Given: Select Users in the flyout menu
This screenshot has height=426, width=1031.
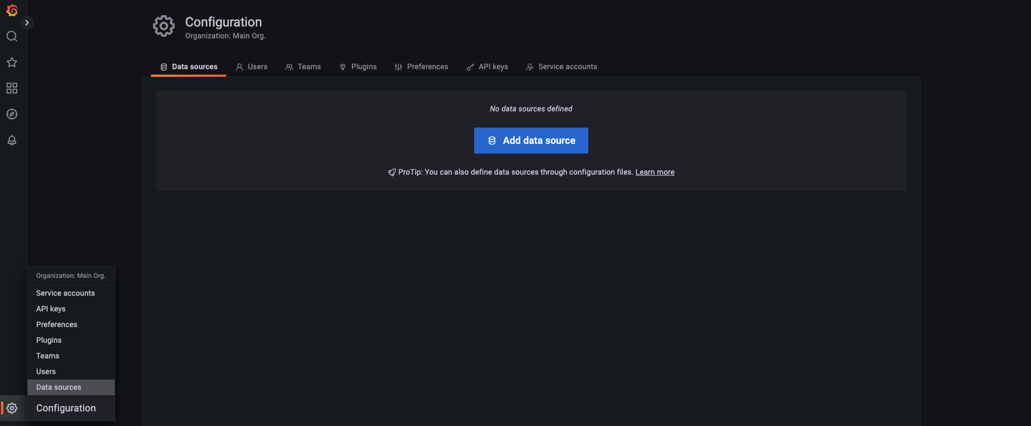Looking at the screenshot, I should tap(71, 371).
